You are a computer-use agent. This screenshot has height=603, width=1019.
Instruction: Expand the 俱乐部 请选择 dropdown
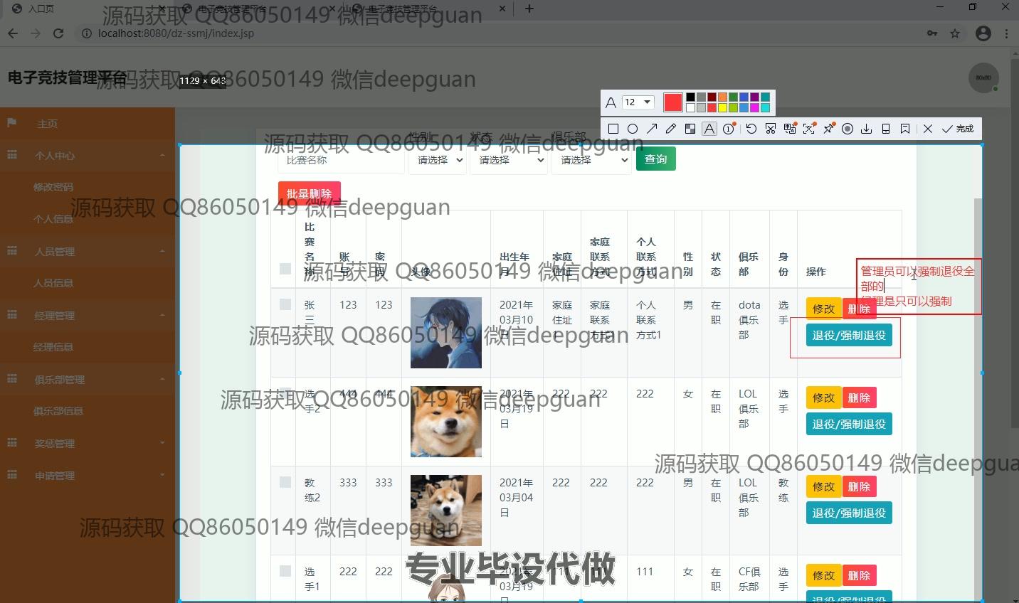pyautogui.click(x=591, y=161)
